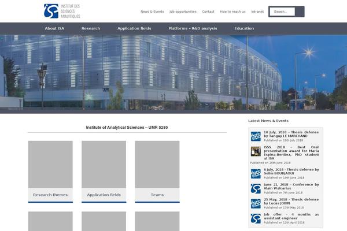Viewport: 347px width, 231px height.
Task: Open About ISA menu
Action: (54, 28)
